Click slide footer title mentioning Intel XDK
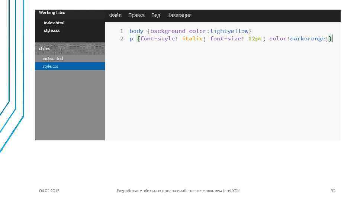 pyautogui.click(x=178, y=191)
